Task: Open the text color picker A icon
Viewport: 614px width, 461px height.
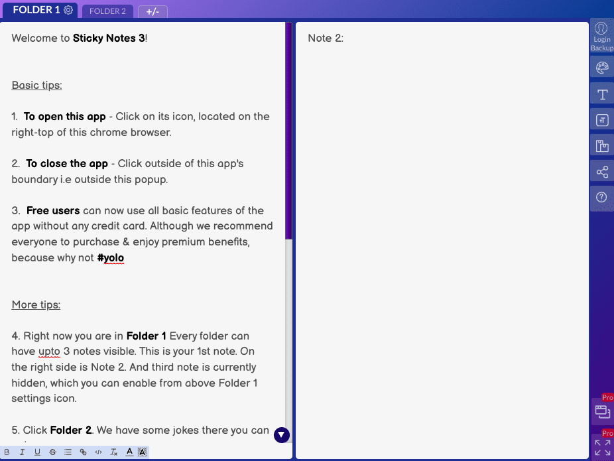Action: click(129, 452)
